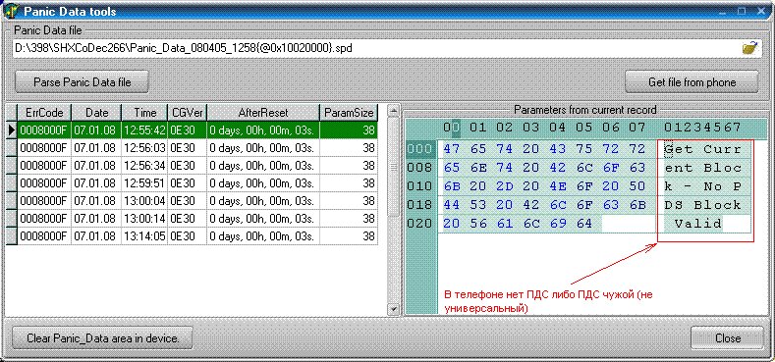This screenshot has width=775, height=362.
Task: Click CGVer 0E30 in 12:59:51 row
Action: click(x=187, y=183)
